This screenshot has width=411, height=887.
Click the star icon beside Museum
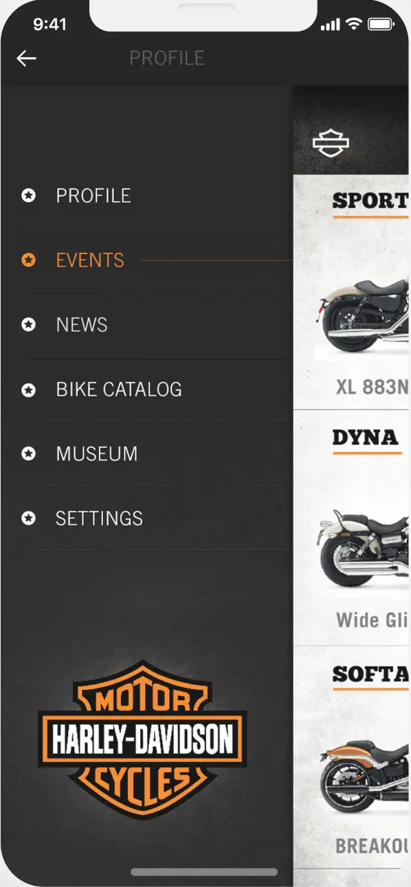pyautogui.click(x=28, y=454)
